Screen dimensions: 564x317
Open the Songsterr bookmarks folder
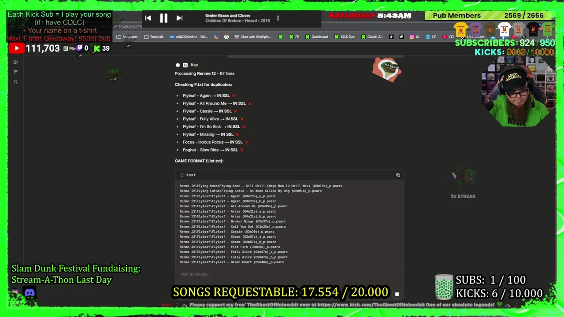point(127,37)
